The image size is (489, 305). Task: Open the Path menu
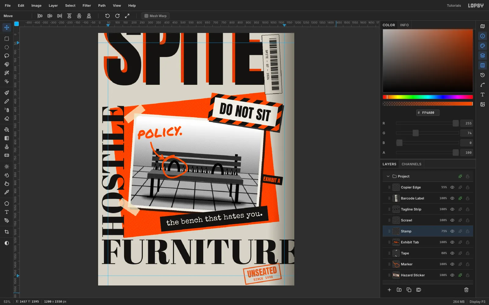(x=102, y=5)
